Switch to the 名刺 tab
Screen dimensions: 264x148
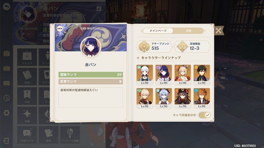click(188, 31)
